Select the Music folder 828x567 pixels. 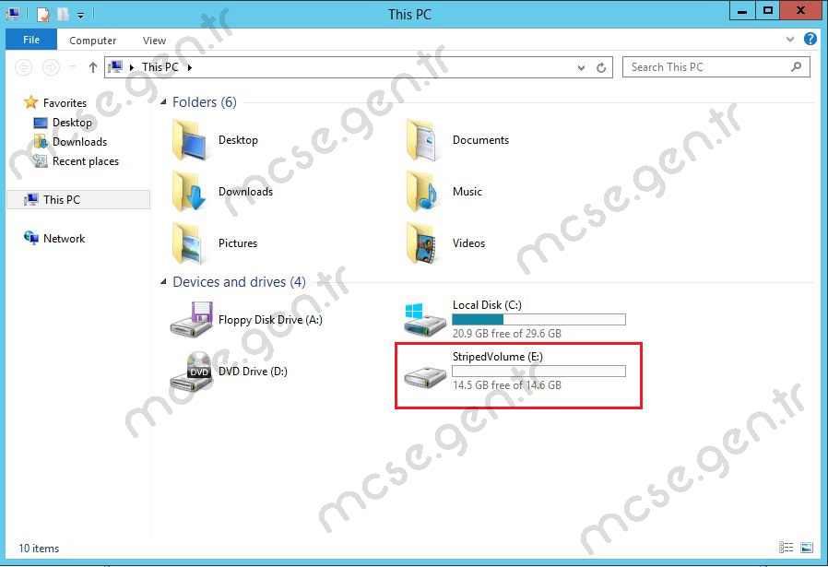click(444, 192)
